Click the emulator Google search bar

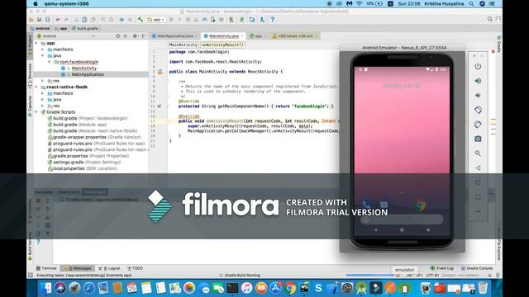point(402,219)
